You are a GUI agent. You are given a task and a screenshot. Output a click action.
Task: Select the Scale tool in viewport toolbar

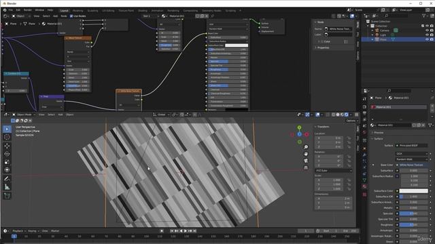pos(7,162)
